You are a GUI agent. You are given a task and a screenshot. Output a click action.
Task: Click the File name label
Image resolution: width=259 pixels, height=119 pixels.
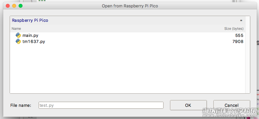point(21,105)
